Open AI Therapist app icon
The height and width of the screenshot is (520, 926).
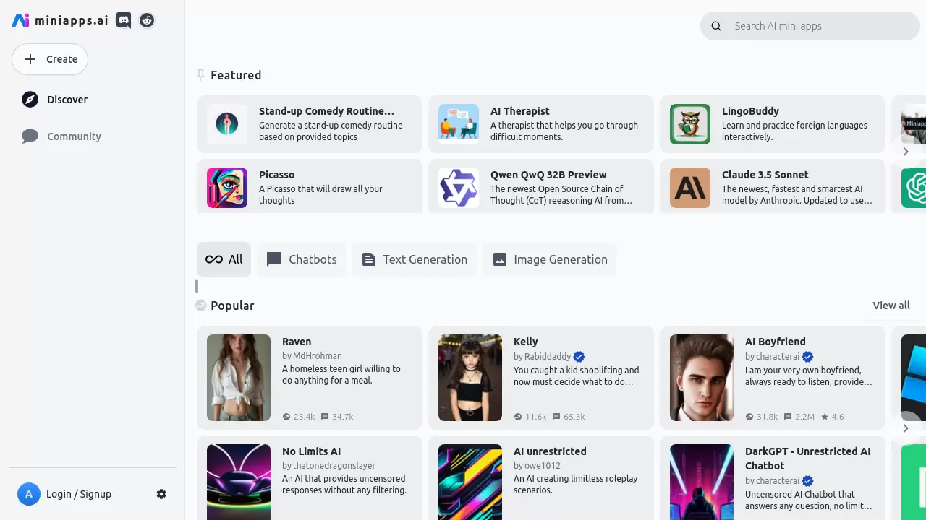(459, 124)
